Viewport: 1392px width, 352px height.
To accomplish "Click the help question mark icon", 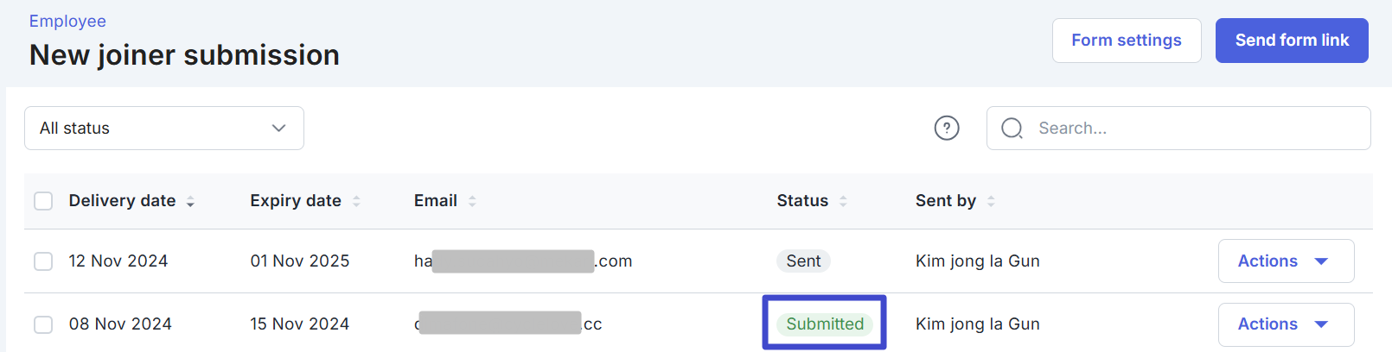I will [x=947, y=129].
